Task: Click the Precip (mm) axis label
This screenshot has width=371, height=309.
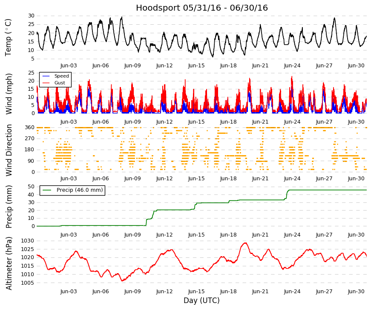Action: [x=9, y=207]
